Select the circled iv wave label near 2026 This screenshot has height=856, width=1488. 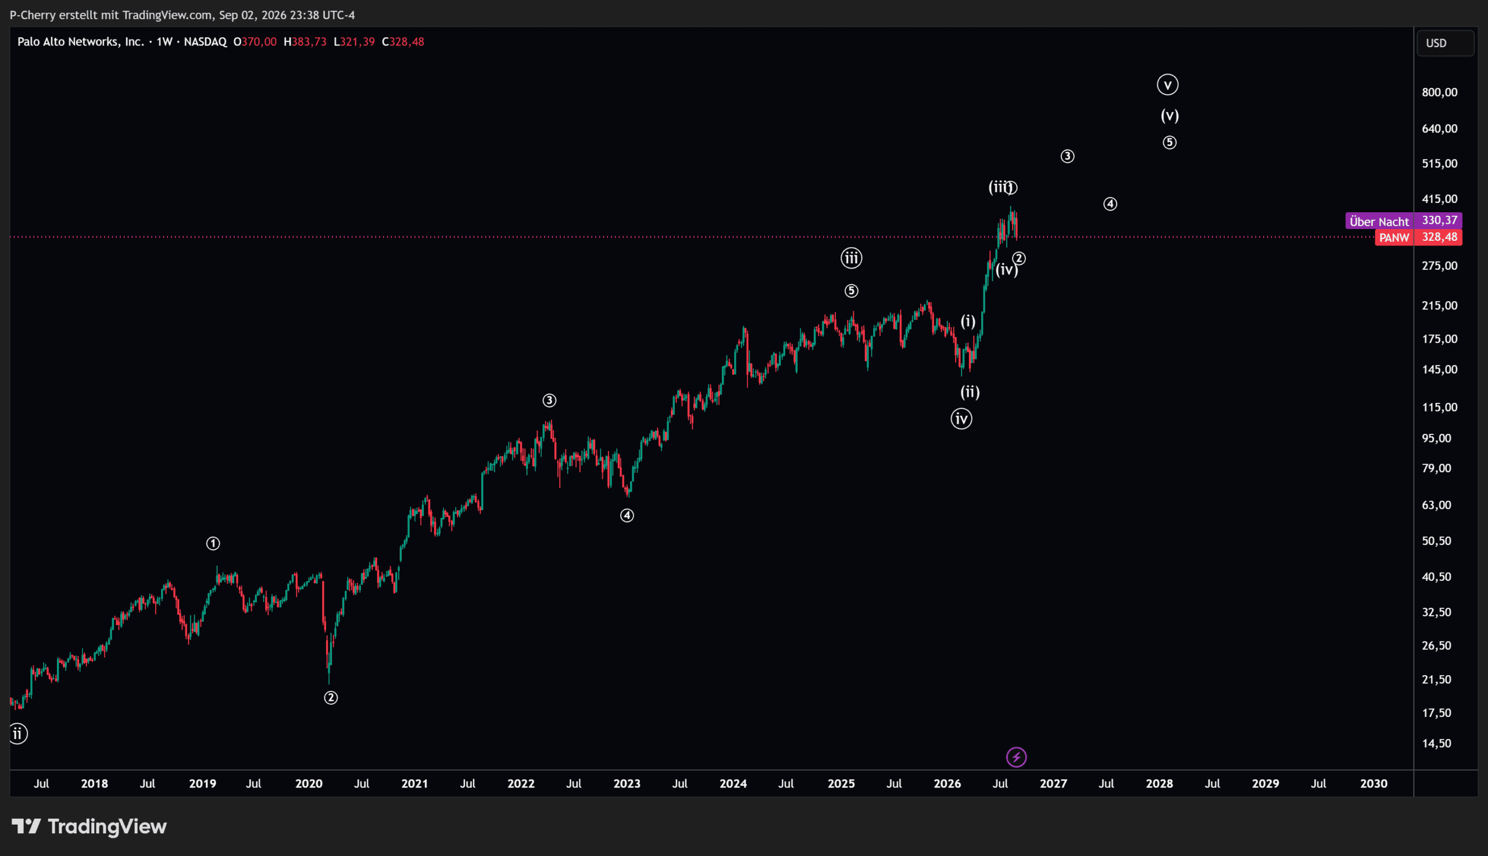pyautogui.click(x=961, y=419)
